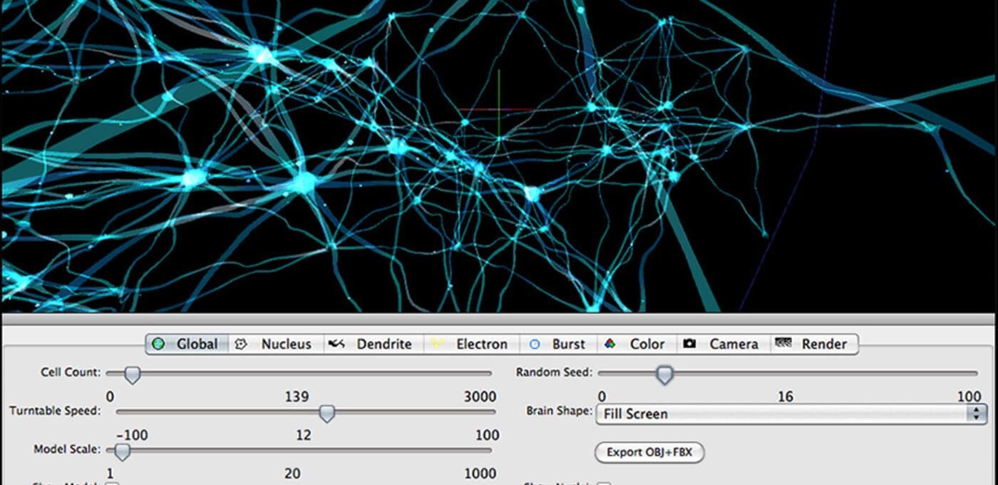Click far right end of Cell Count track
Screen dimensions: 998x485
click(x=488, y=373)
